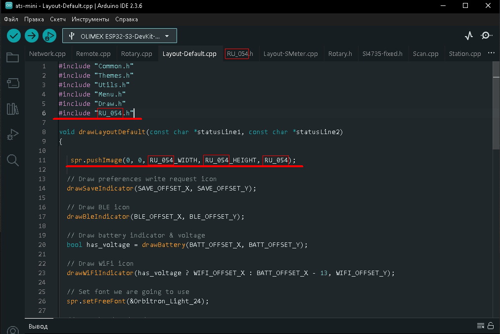Place cursor in '#include "Themes.h"' line

click(x=96, y=75)
